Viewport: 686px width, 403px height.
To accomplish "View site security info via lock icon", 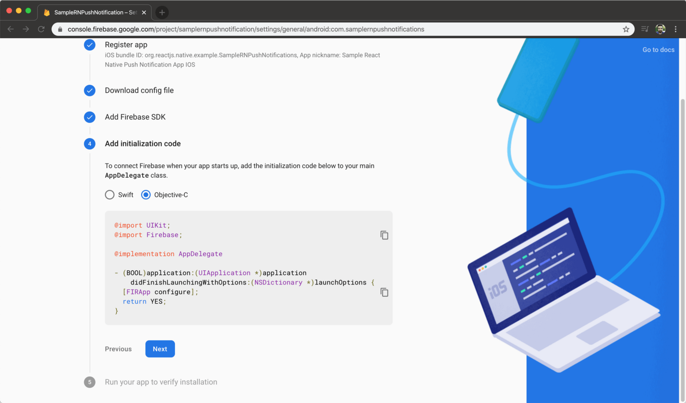I will pos(60,29).
